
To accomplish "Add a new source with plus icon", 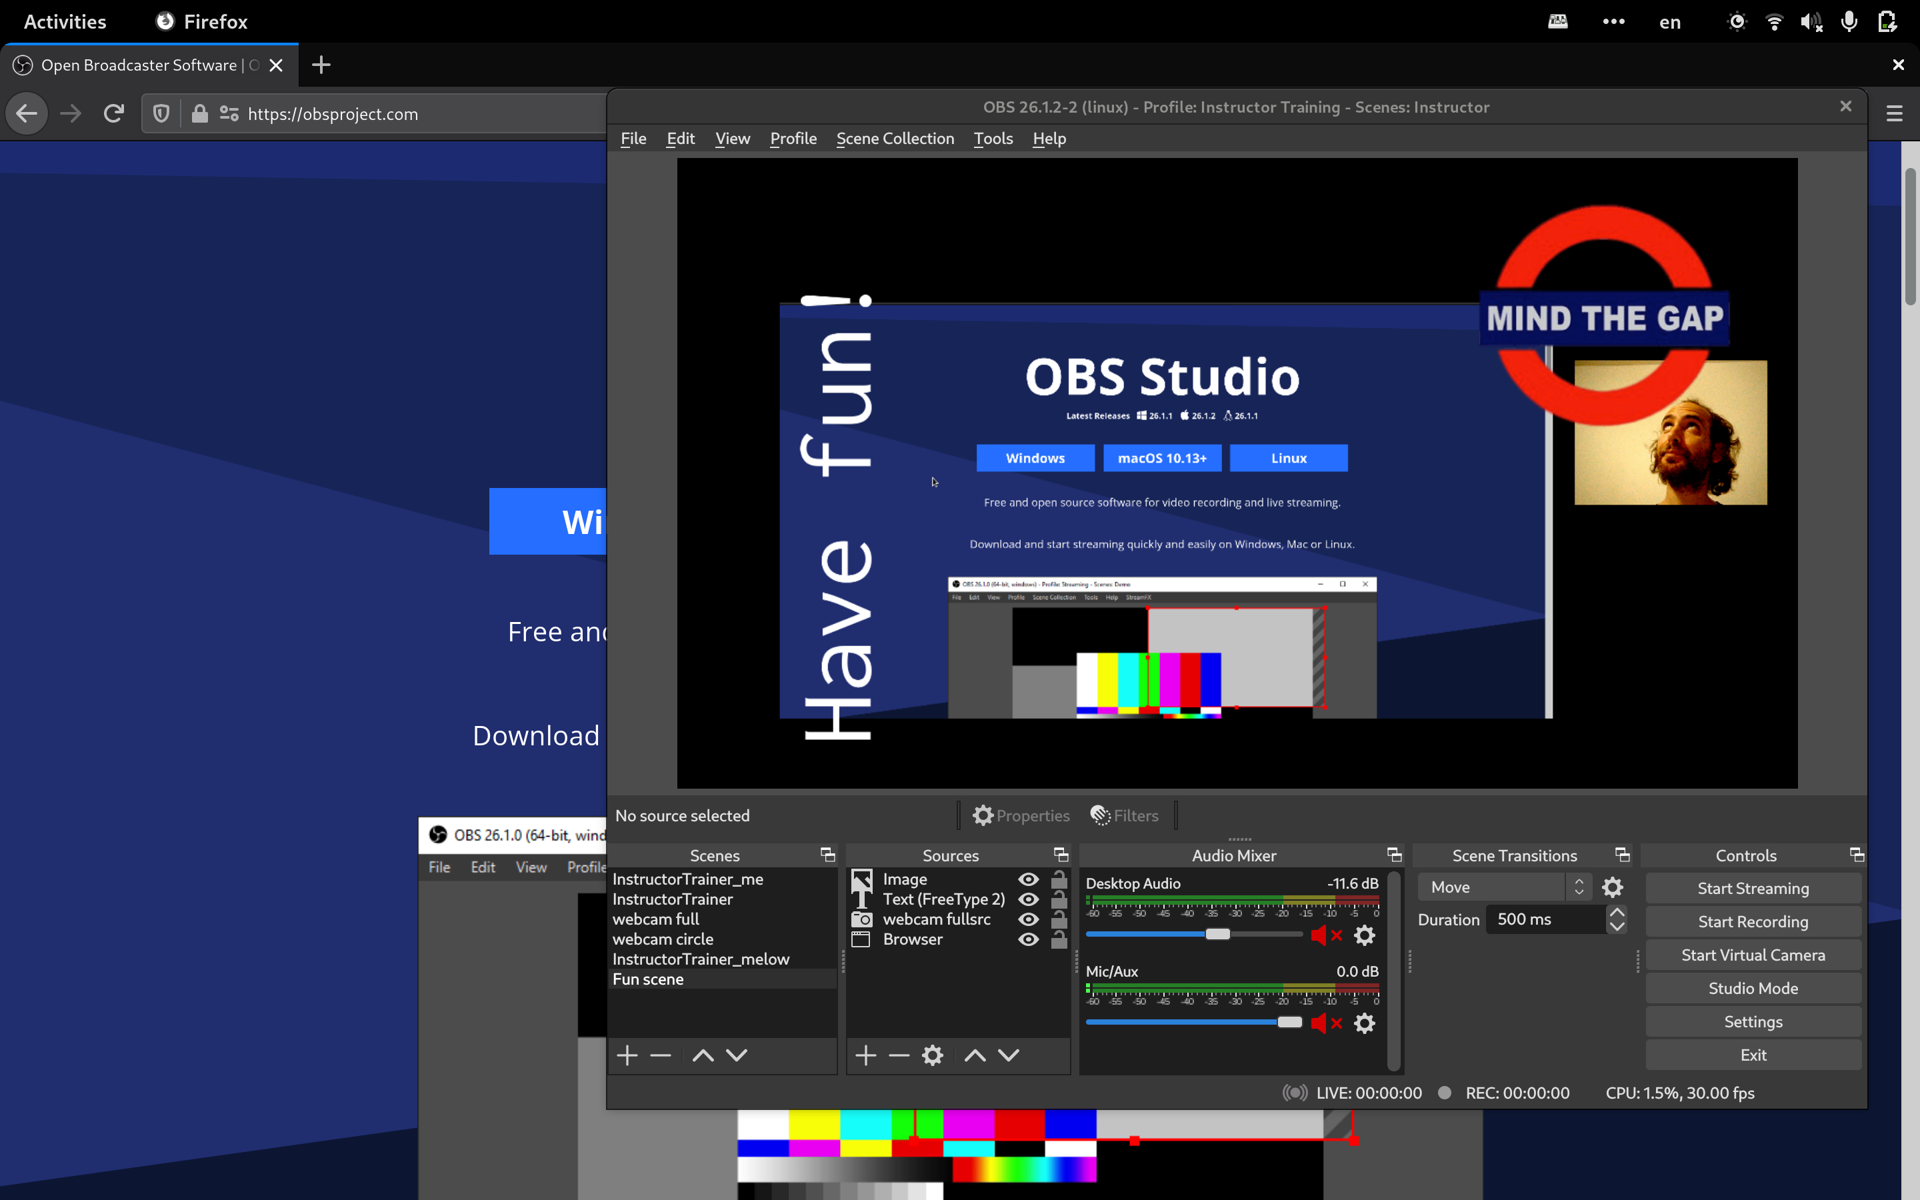I will click(x=865, y=1055).
